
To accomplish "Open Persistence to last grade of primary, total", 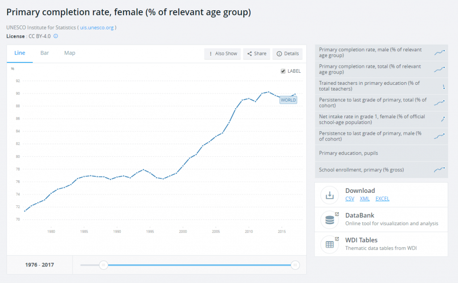I will [x=381, y=103].
